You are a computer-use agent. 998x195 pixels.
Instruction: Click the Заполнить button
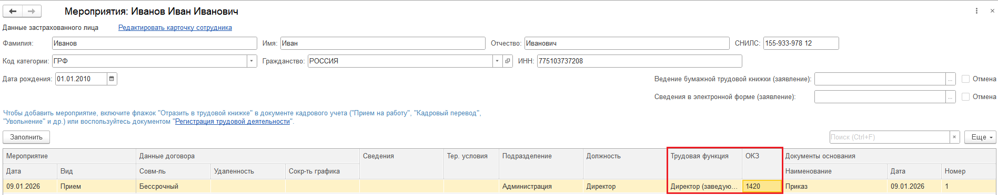coord(26,137)
